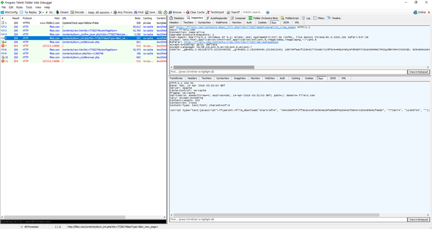Viewport: 432px width, 229px height.
Task: Click the request URL link down_init.php
Action: click(x=236, y=27)
